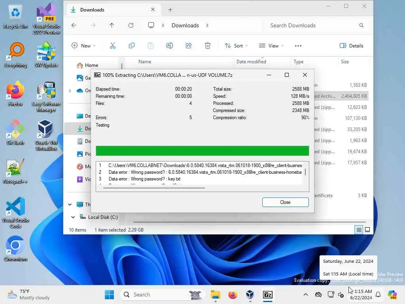Open 7-Zip from the taskbar
Screen dimensions: 405x304
click(268, 294)
